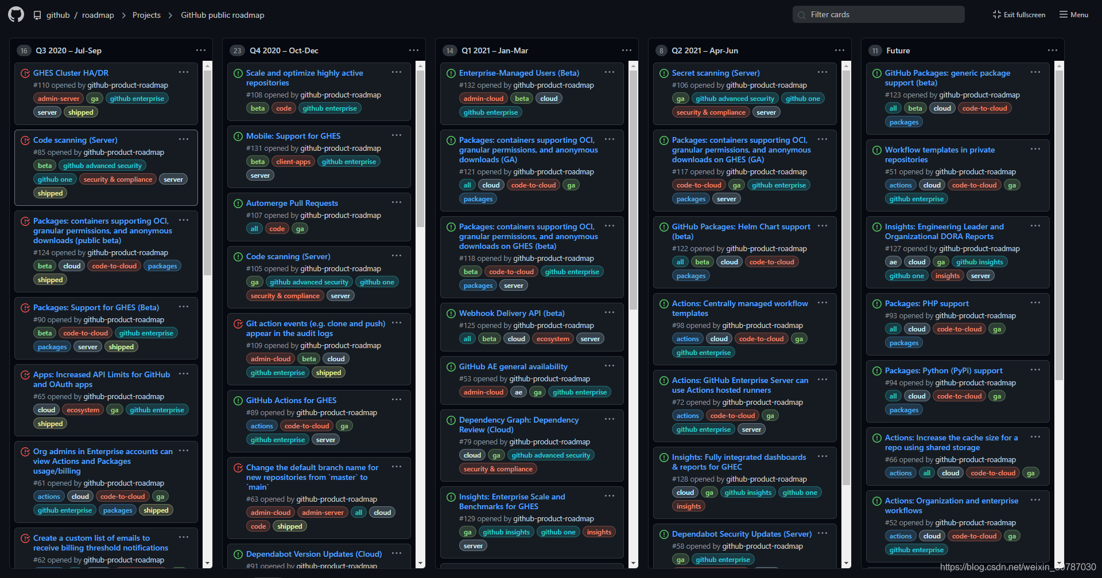Screen dimensions: 1102x578
Task: Open the Q2 2021 – Apr-Jun column options menu
Action: 840,50
